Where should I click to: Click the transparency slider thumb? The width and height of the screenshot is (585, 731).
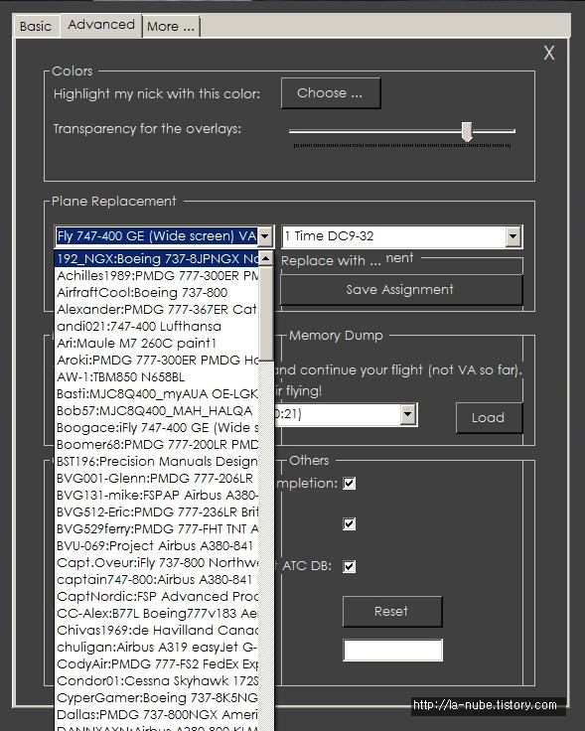[467, 132]
